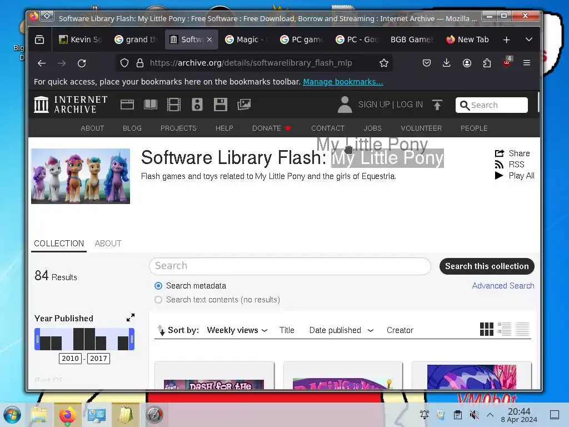Click the site security padlock icon

(139, 63)
